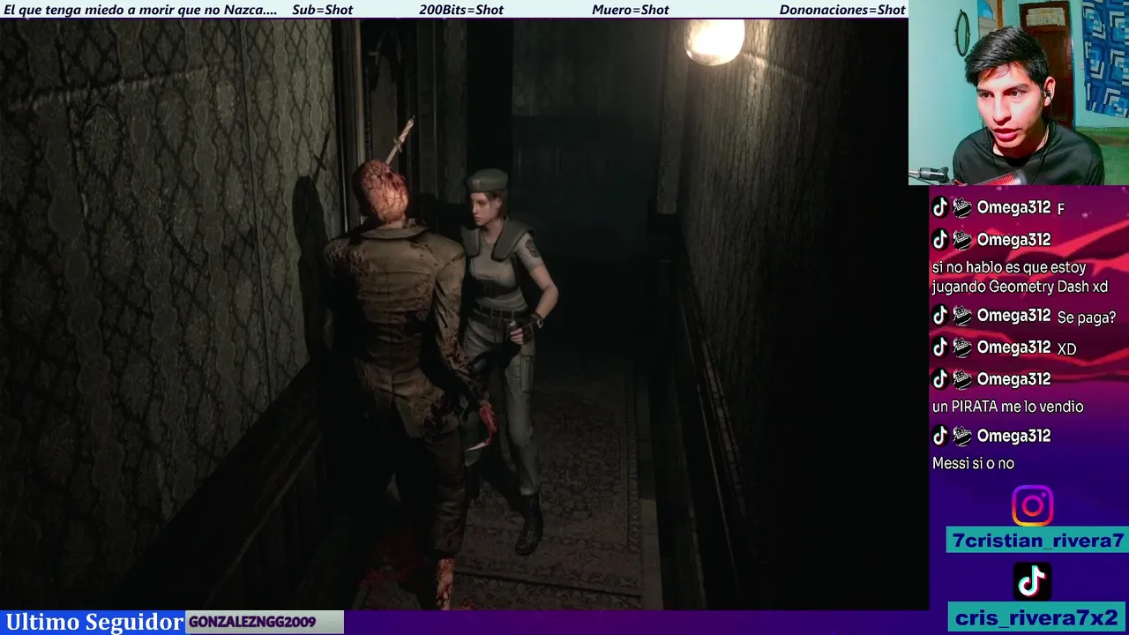Image resolution: width=1129 pixels, height=635 pixels.
Task: Click Omega312's avatar next to XD
Action: (962, 347)
